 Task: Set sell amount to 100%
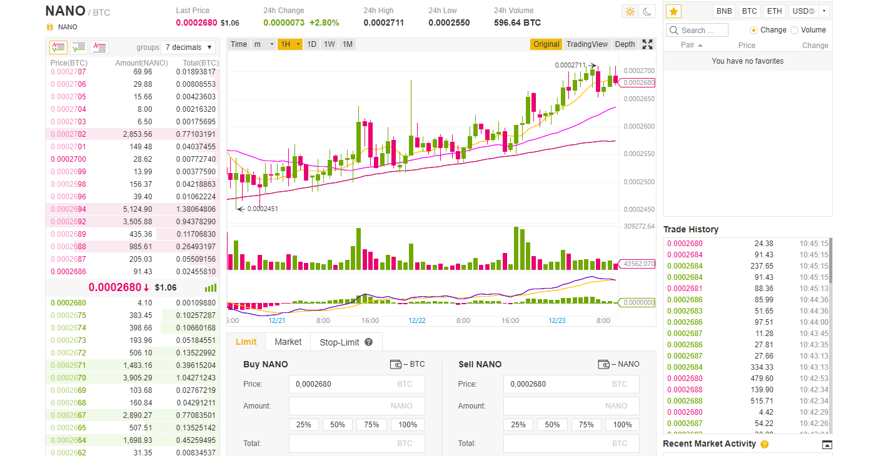point(622,425)
